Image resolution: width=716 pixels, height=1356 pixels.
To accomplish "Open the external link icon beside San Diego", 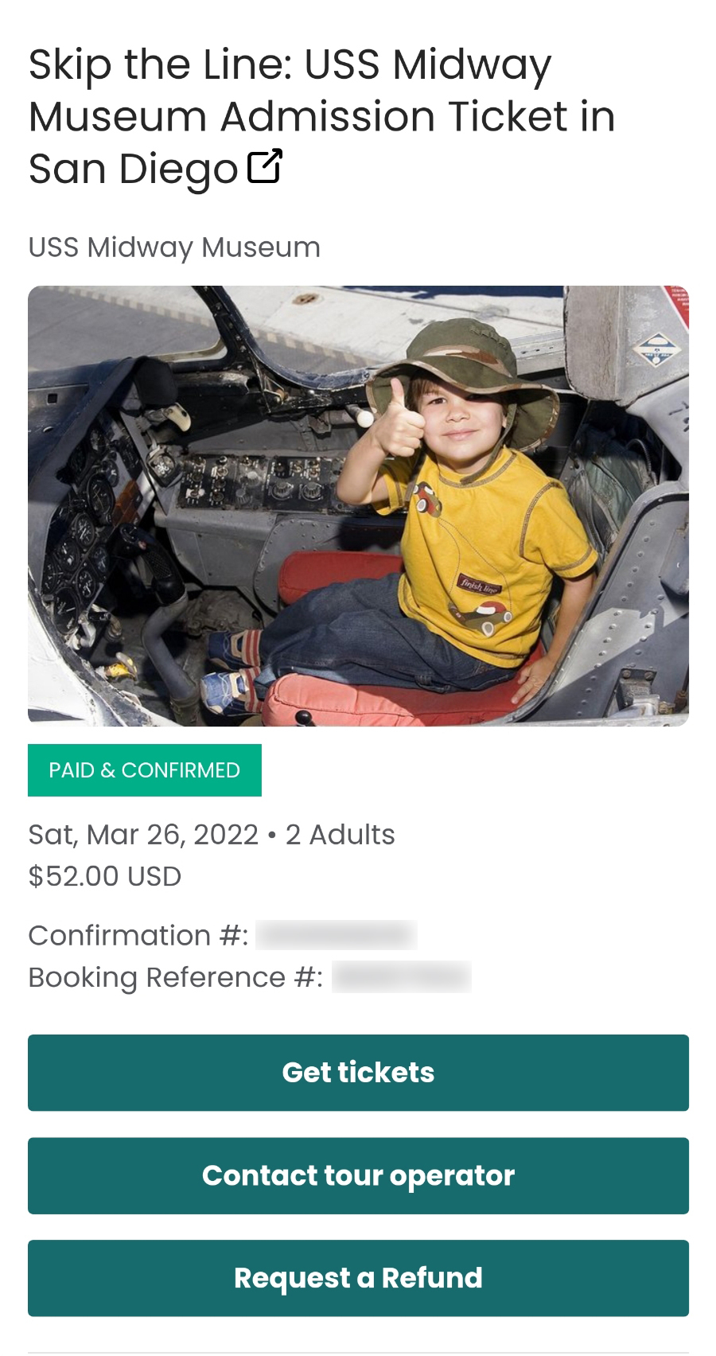I will tap(265, 166).
